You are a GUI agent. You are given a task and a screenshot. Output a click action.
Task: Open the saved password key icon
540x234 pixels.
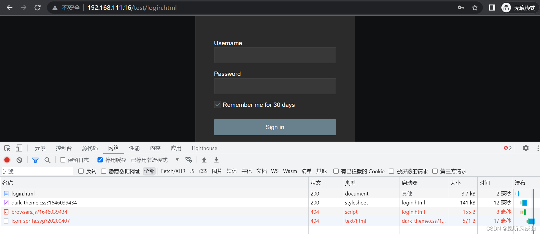pos(461,8)
